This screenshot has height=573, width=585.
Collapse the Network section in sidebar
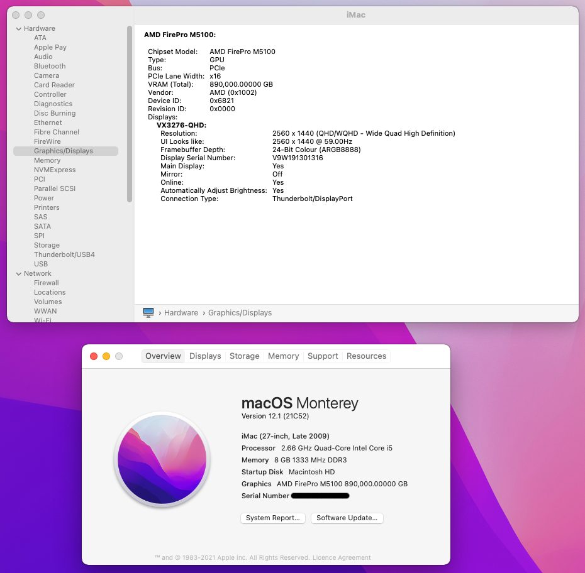[x=19, y=274]
